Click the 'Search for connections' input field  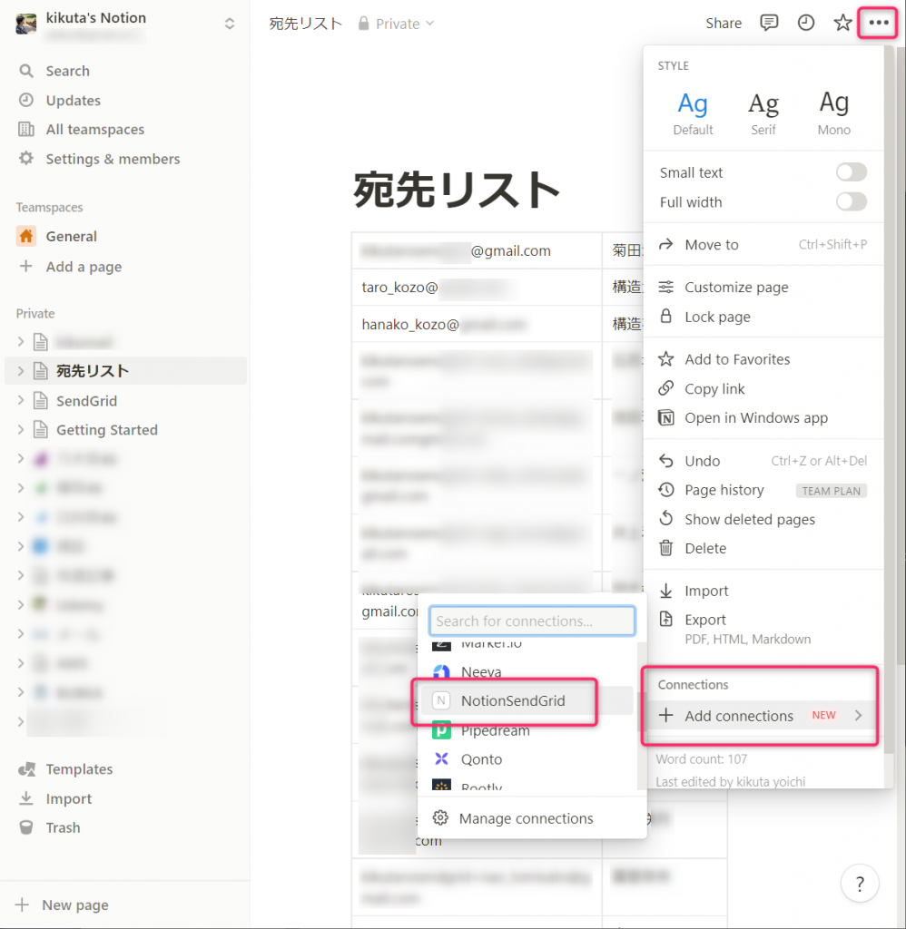531,621
